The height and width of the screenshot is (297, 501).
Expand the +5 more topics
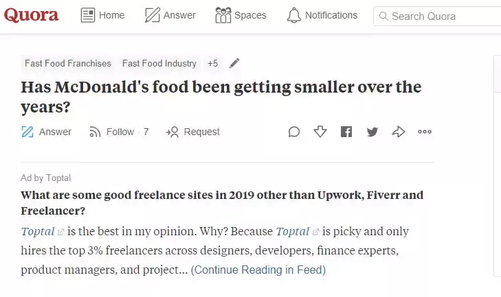point(213,63)
